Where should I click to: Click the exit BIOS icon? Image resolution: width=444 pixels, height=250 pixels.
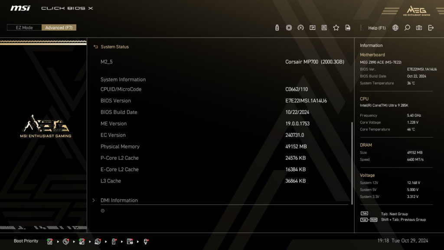pos(431,27)
